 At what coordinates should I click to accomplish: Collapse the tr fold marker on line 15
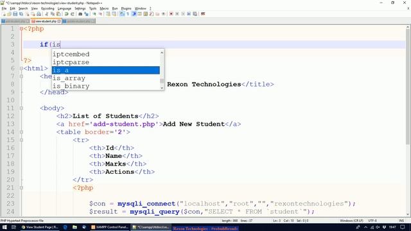point(21,140)
